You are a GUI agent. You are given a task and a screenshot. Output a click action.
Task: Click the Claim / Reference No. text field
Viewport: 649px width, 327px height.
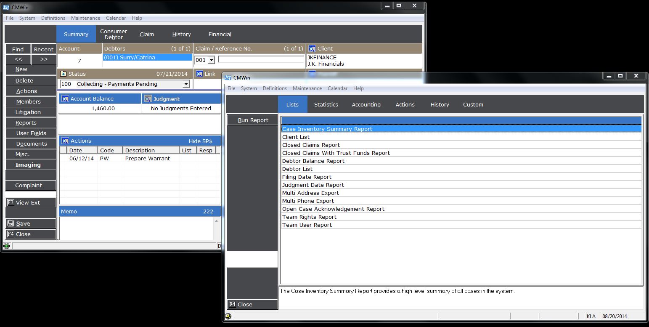point(261,60)
